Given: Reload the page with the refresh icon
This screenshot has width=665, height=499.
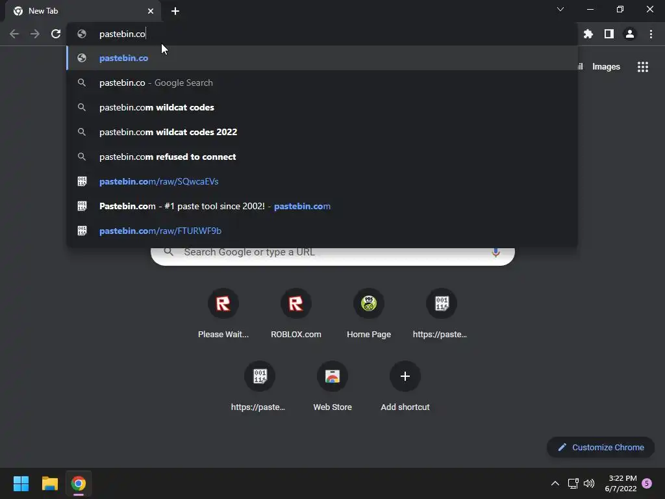Looking at the screenshot, I should click(56, 34).
